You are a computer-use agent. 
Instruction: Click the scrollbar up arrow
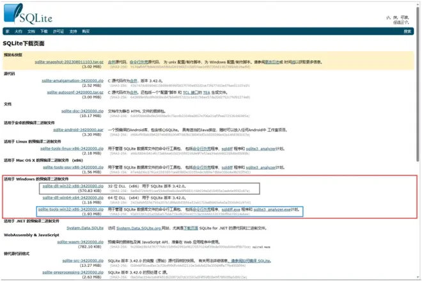click(418, 4)
